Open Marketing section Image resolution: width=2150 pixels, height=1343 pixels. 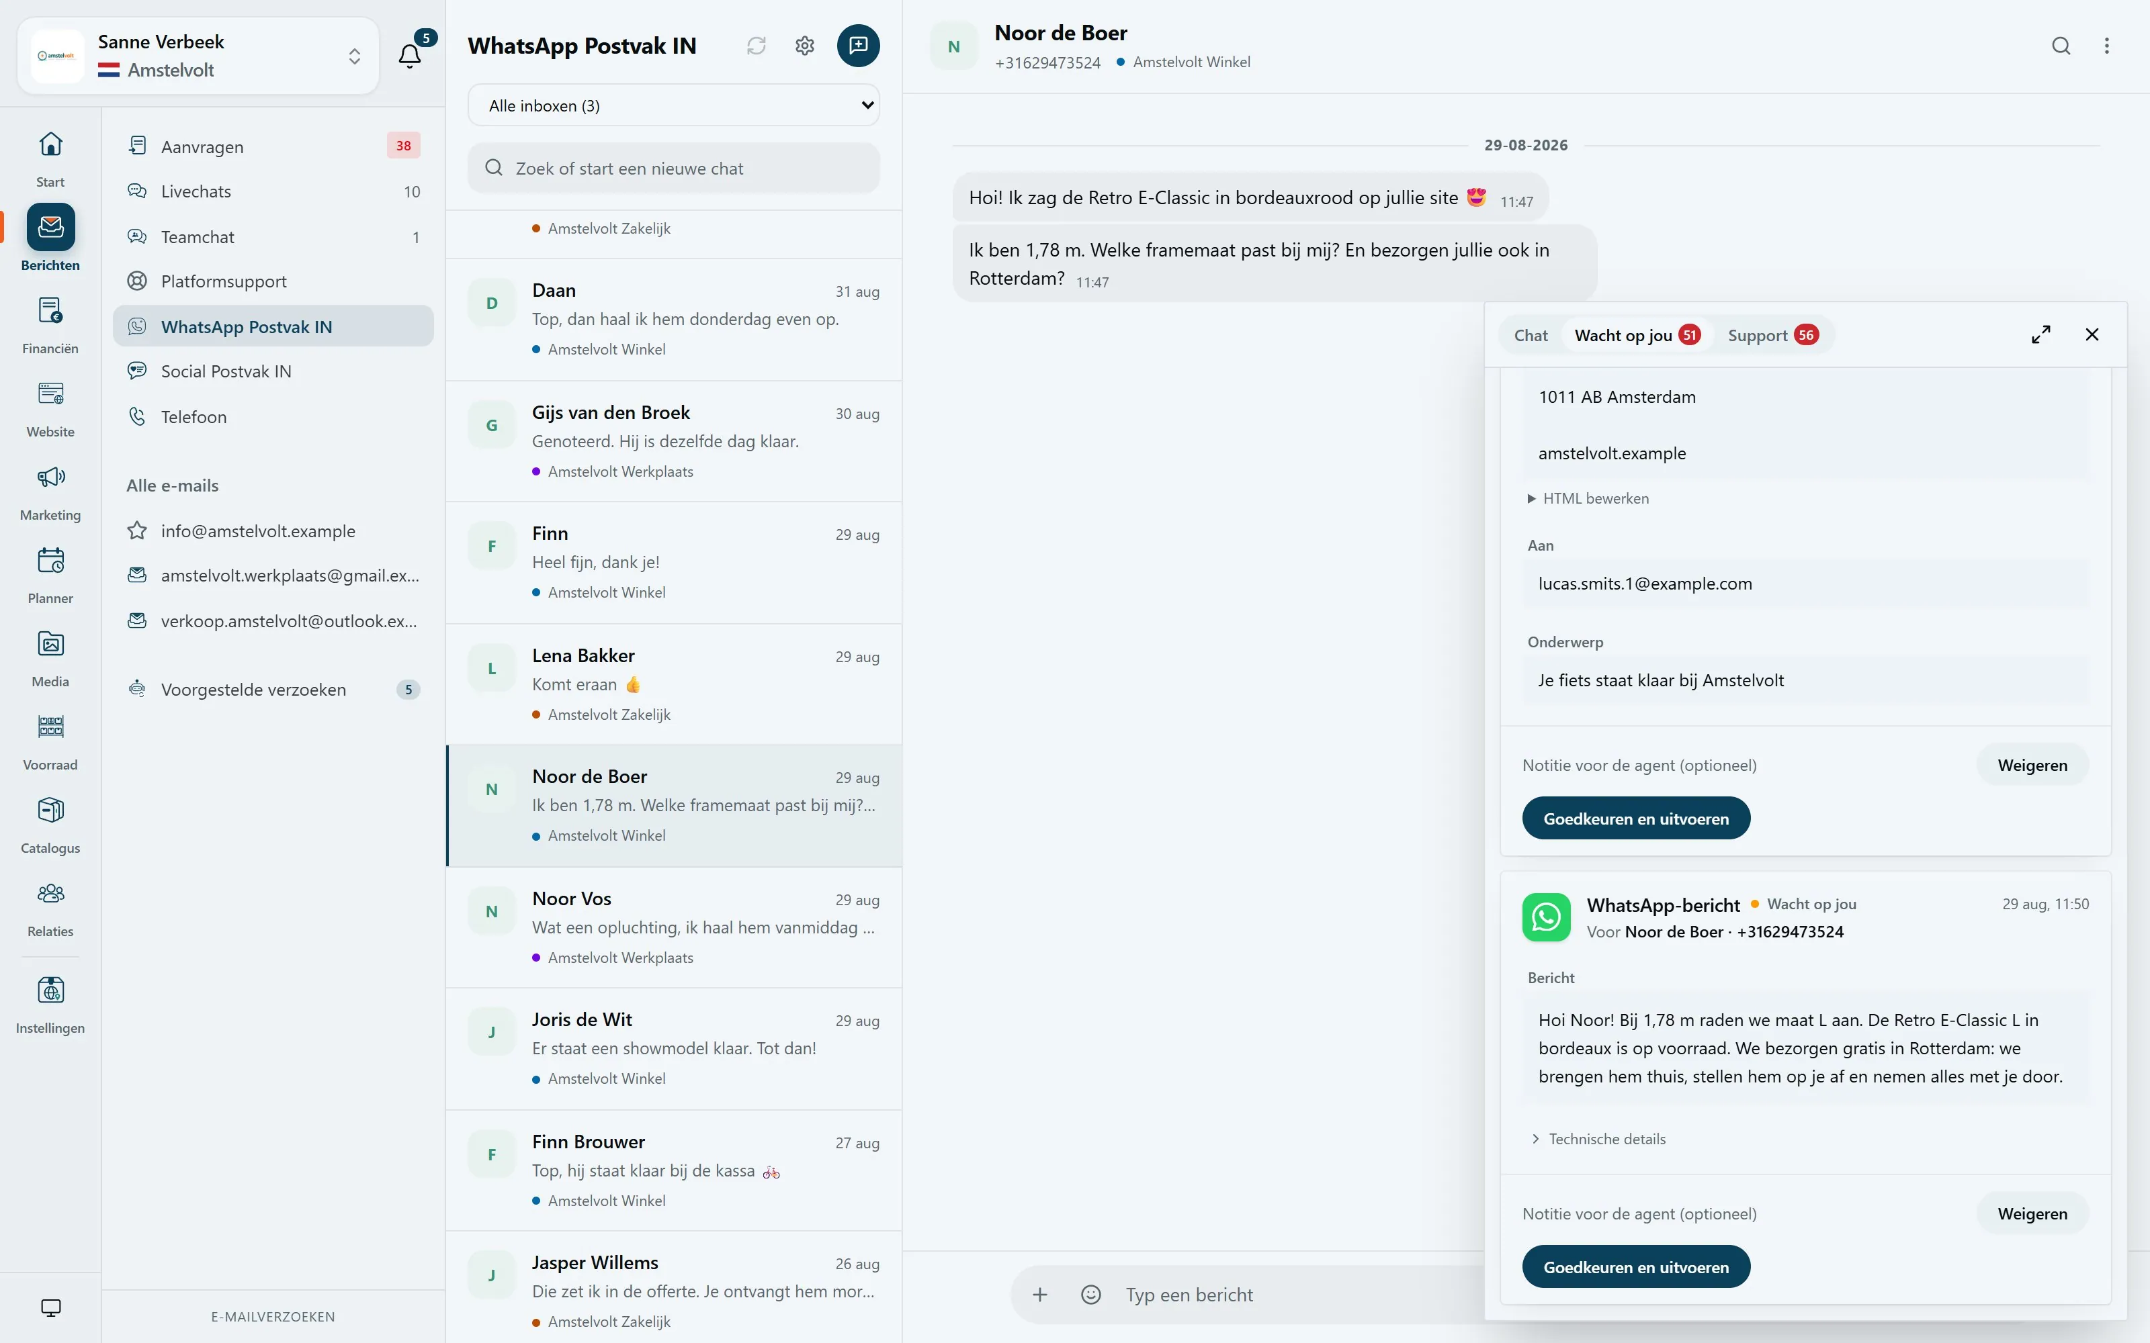coord(50,492)
